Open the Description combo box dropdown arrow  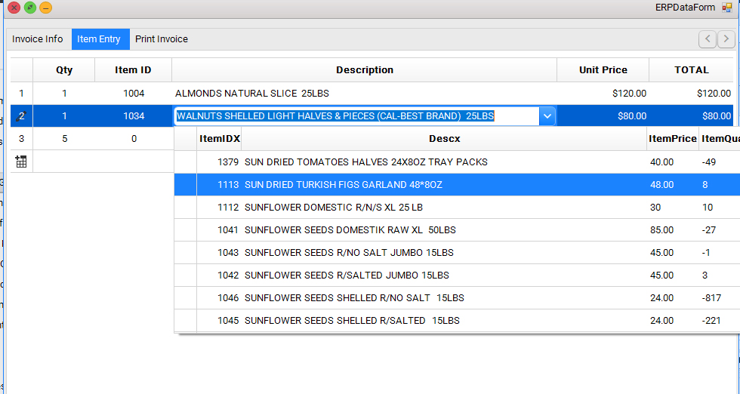click(547, 116)
